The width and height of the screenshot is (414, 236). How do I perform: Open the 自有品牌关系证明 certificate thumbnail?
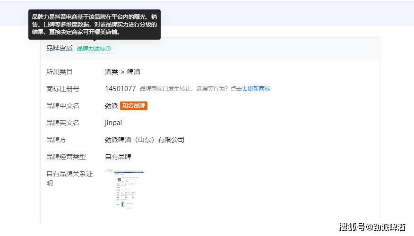click(125, 190)
